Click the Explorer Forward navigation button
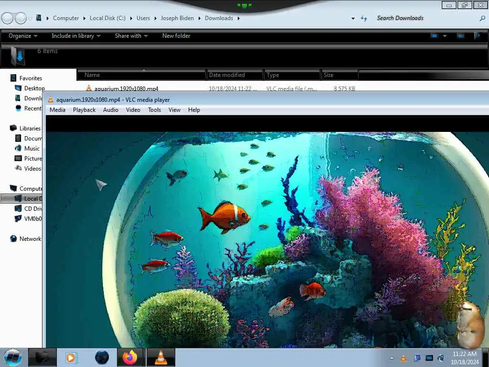The image size is (489, 367). tap(21, 19)
